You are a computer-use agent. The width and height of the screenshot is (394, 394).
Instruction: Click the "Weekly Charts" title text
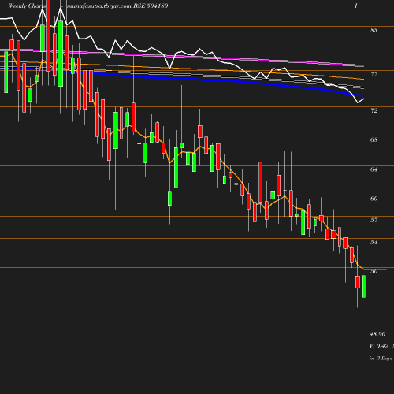pyautogui.click(x=27, y=6)
